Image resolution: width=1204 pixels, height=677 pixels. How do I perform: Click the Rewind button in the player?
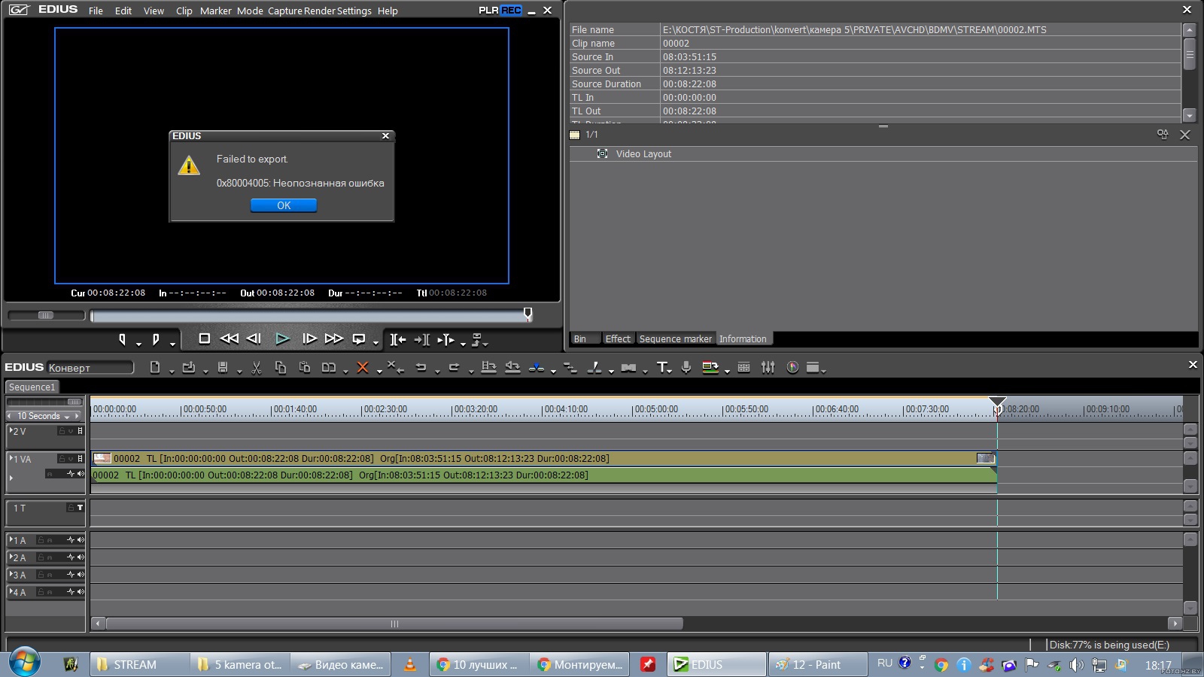pos(229,338)
